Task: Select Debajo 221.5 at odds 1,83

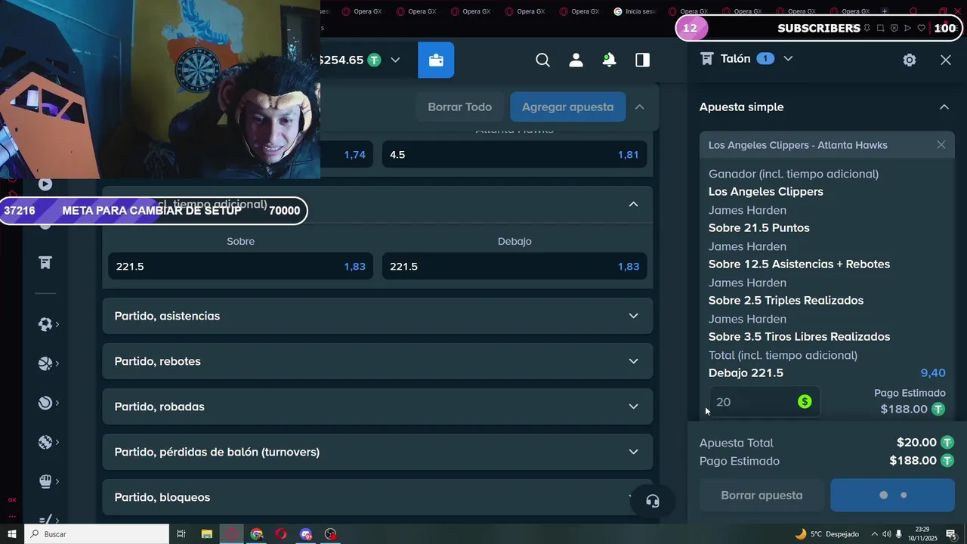Action: (514, 266)
